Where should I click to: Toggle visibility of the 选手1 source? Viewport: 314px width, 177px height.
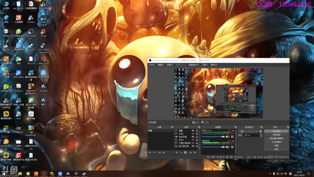pos(193,134)
